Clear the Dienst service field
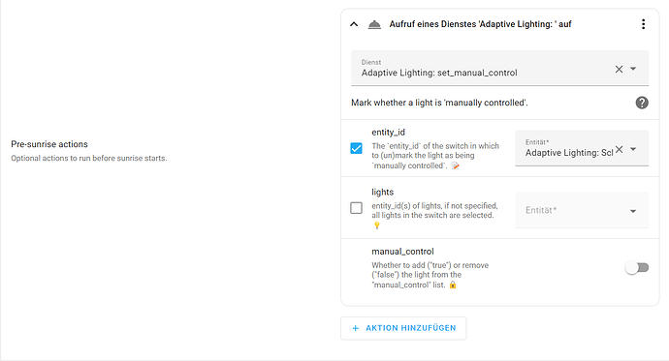Screen dimensions: 669x361 [x=619, y=69]
